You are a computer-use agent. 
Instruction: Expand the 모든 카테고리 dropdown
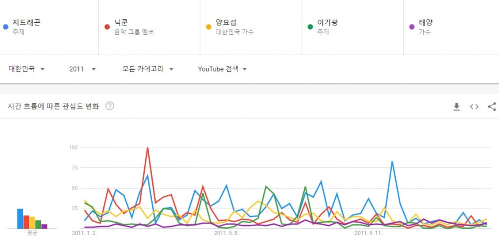point(148,69)
